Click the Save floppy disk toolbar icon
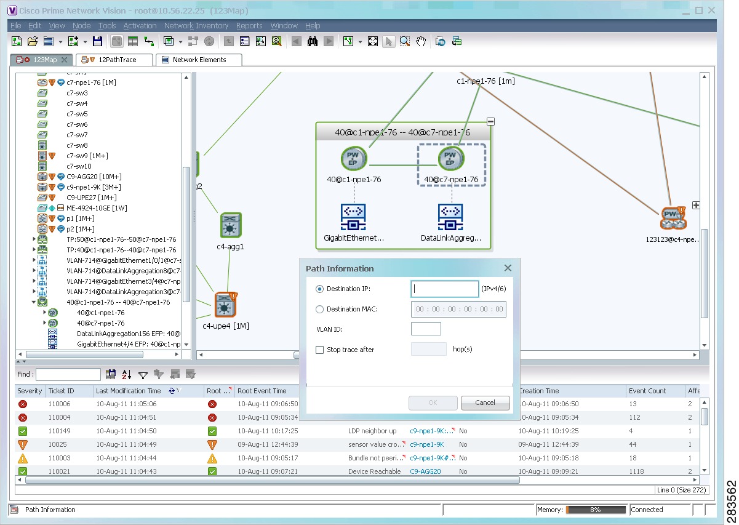Viewport: 739px width, 525px height. [x=97, y=41]
